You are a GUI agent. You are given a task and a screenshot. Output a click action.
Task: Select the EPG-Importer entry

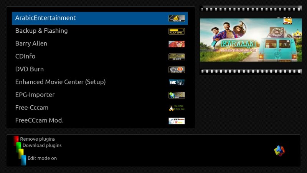100,95
